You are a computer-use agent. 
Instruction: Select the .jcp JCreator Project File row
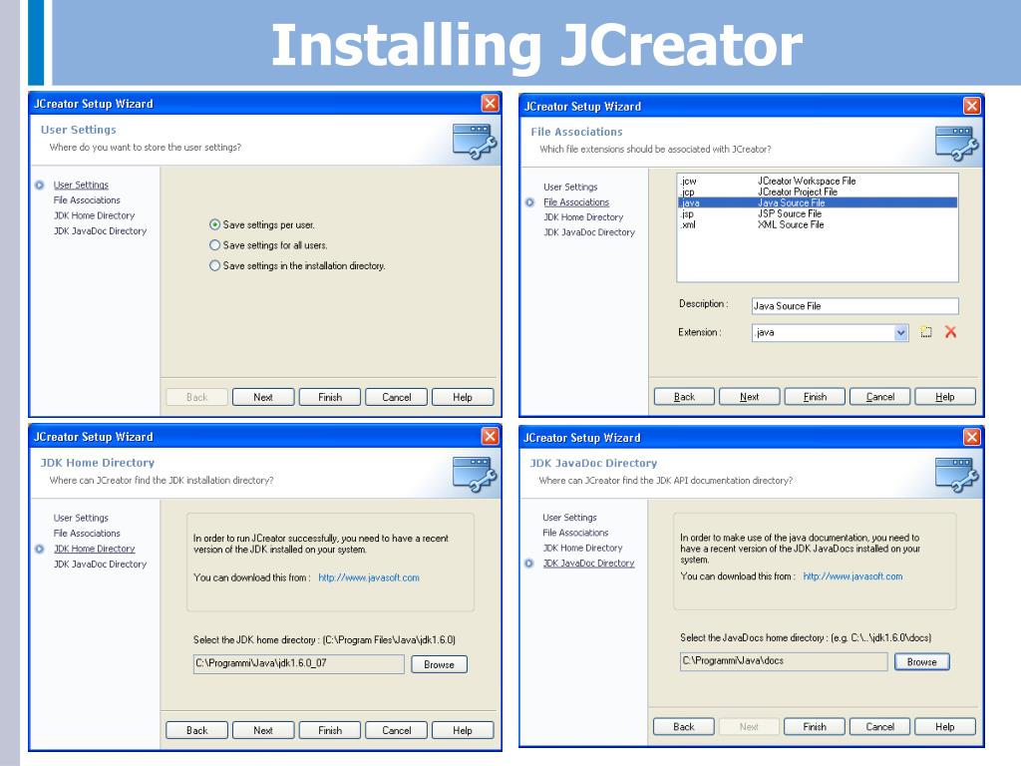[x=818, y=192]
